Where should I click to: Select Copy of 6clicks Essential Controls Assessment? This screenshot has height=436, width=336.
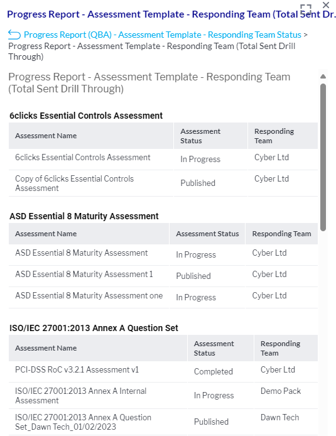[x=75, y=183]
